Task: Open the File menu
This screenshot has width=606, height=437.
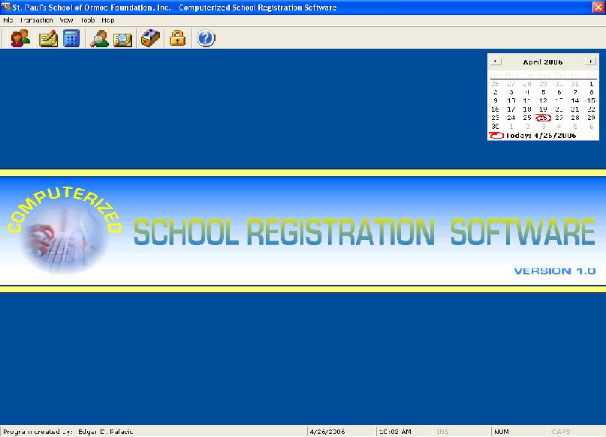Action: coord(8,20)
